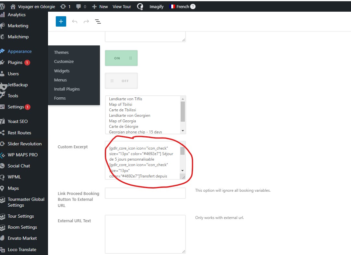Click the WordPress logo icon
This screenshot has width=351, height=255.
point(2,6)
